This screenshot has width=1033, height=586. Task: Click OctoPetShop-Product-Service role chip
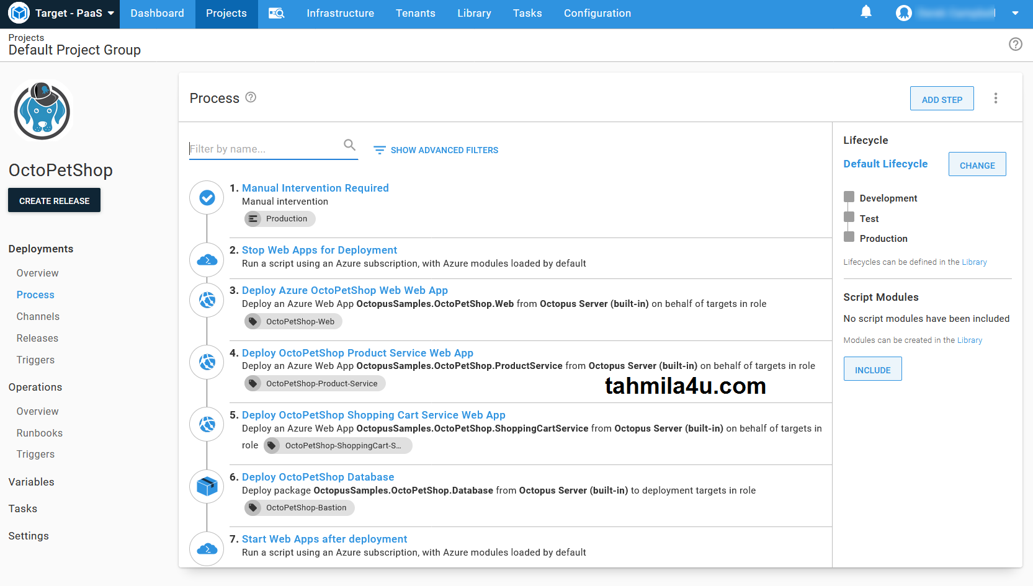315,384
